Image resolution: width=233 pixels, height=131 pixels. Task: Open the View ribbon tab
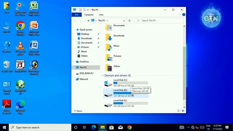101,15
